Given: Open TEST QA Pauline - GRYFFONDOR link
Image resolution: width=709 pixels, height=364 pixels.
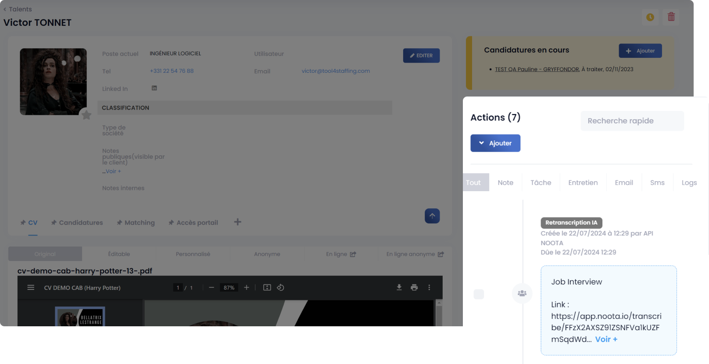Looking at the screenshot, I should click(x=537, y=69).
